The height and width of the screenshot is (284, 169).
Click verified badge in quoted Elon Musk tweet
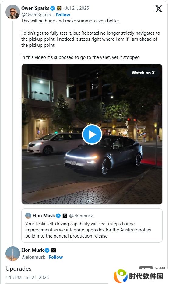pyautogui.click(x=58, y=216)
